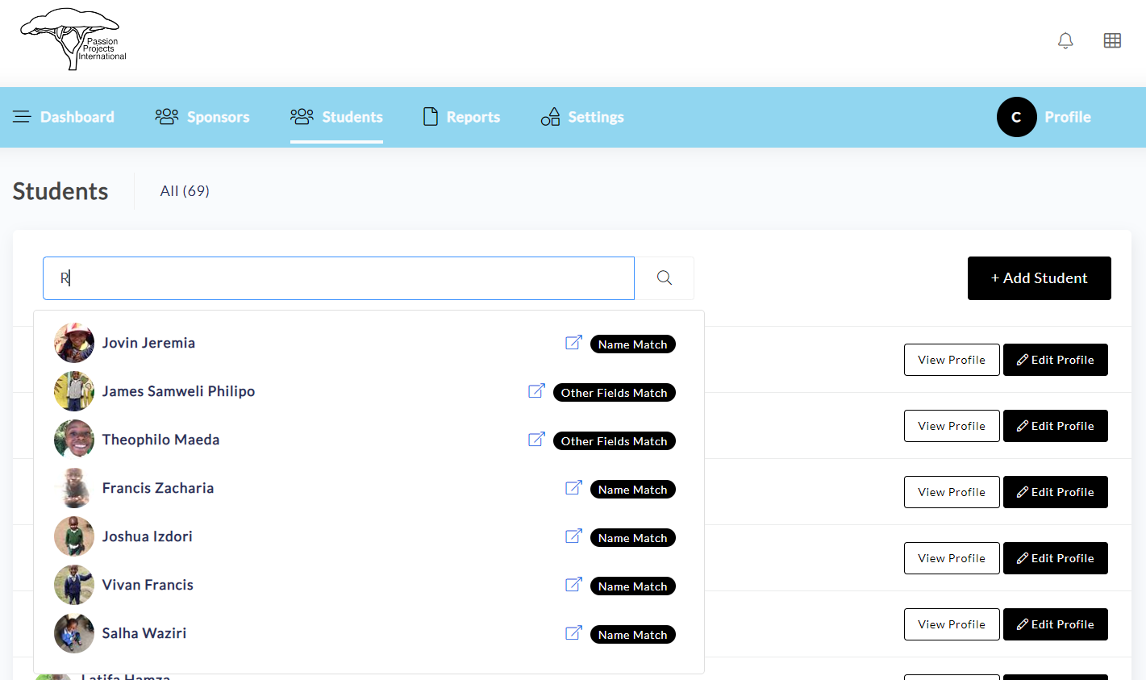Viewport: 1146px width, 680px height.
Task: Open the Profile avatar with letter C
Action: click(1016, 117)
